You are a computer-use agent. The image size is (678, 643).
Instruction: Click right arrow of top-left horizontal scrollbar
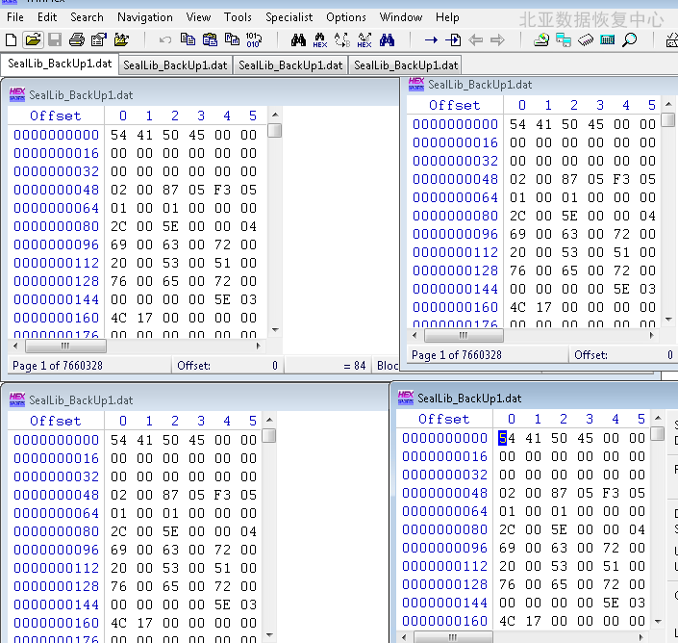pyautogui.click(x=259, y=346)
